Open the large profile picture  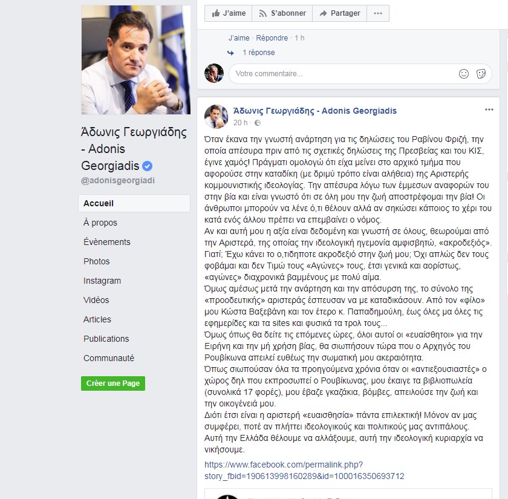click(135, 60)
